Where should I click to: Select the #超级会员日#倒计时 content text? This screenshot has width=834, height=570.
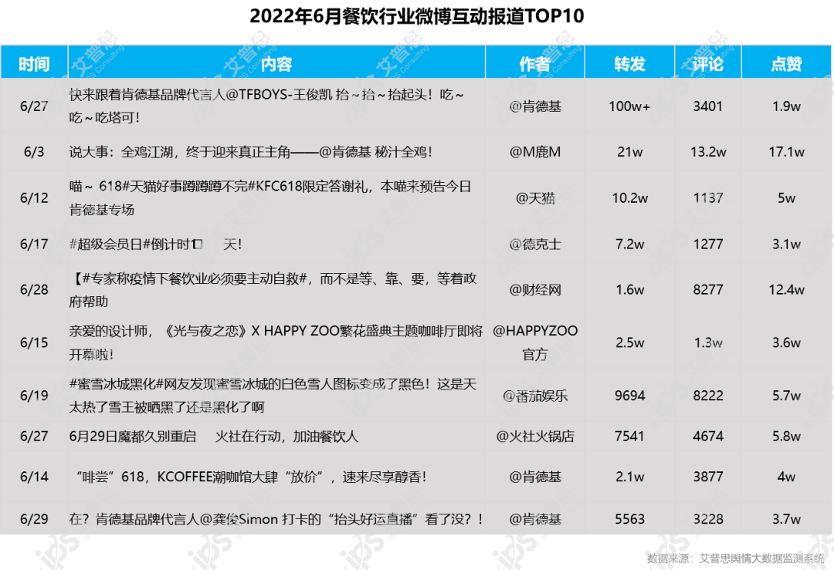click(155, 245)
